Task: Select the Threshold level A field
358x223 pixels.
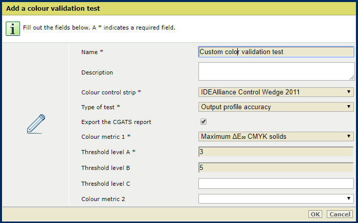Action: coord(276,152)
